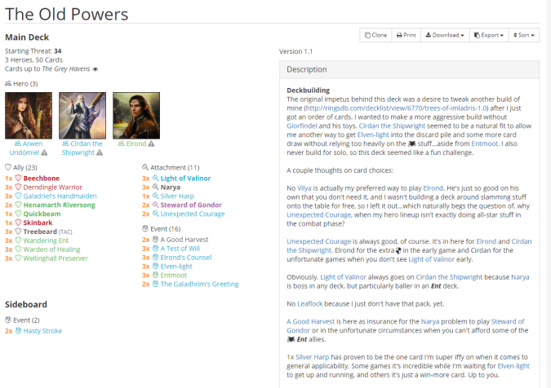Viewport: 551px width, 388px height.
Task: Open Galadriel's Handmaiden card link
Action: [60, 196]
